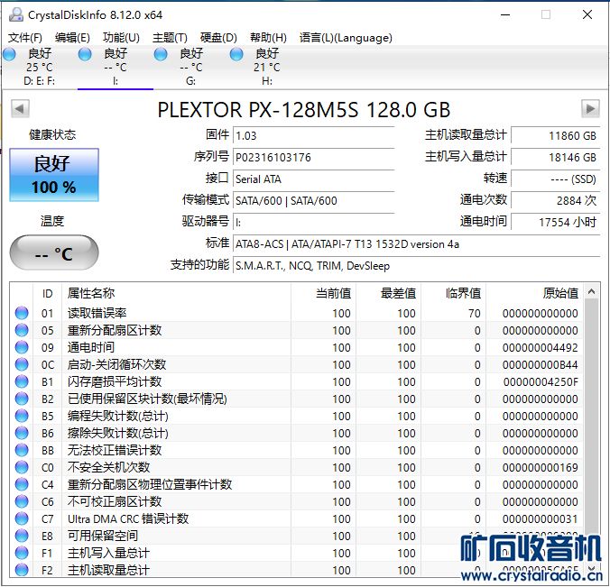
Task: Click raw value 000000000031
Action: click(540, 519)
